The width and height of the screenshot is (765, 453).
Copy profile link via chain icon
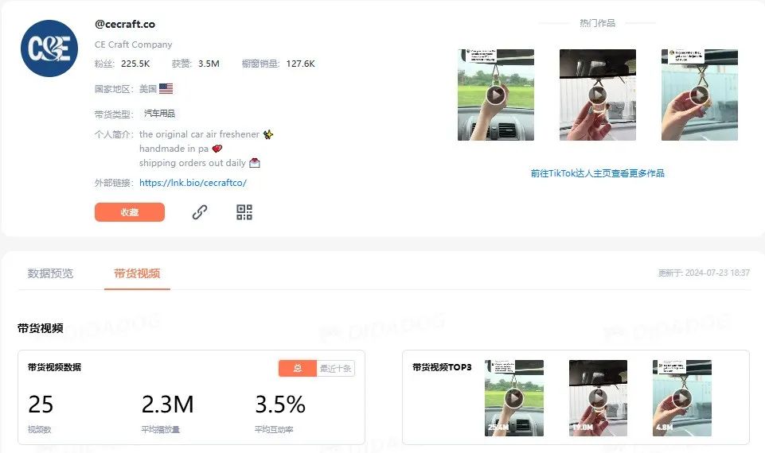[x=199, y=212]
